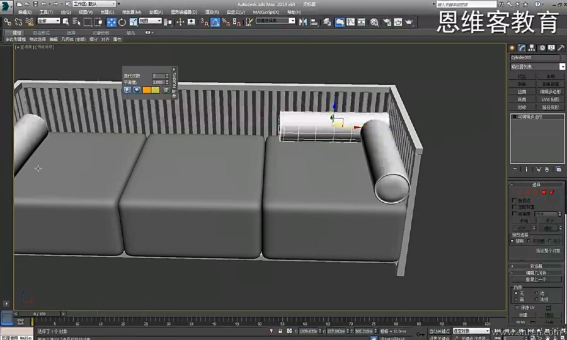The width and height of the screenshot is (567, 340).
Task: Click the Link objects chain icon
Action: [x=8, y=22]
